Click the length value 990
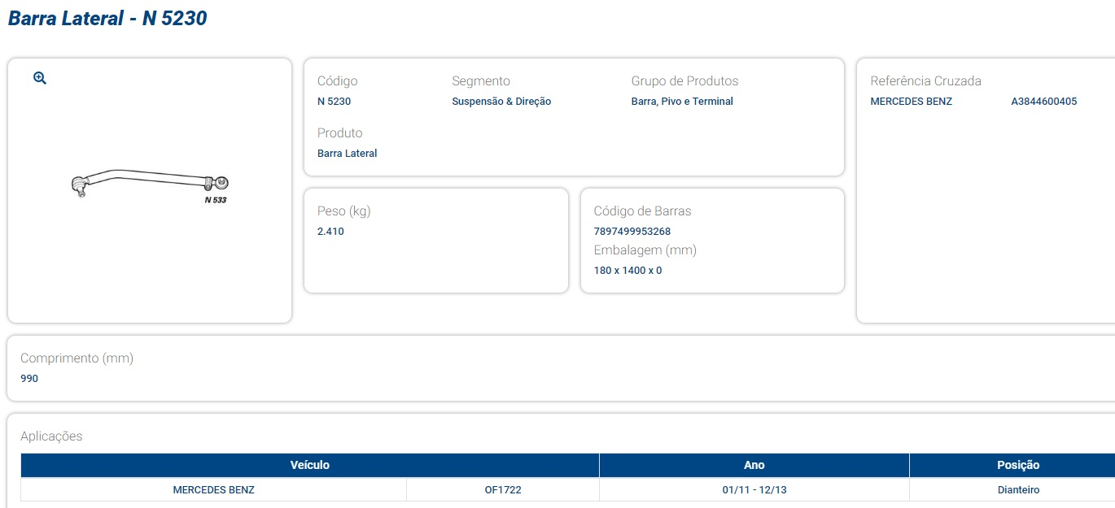1115x508 pixels. pos(29,379)
